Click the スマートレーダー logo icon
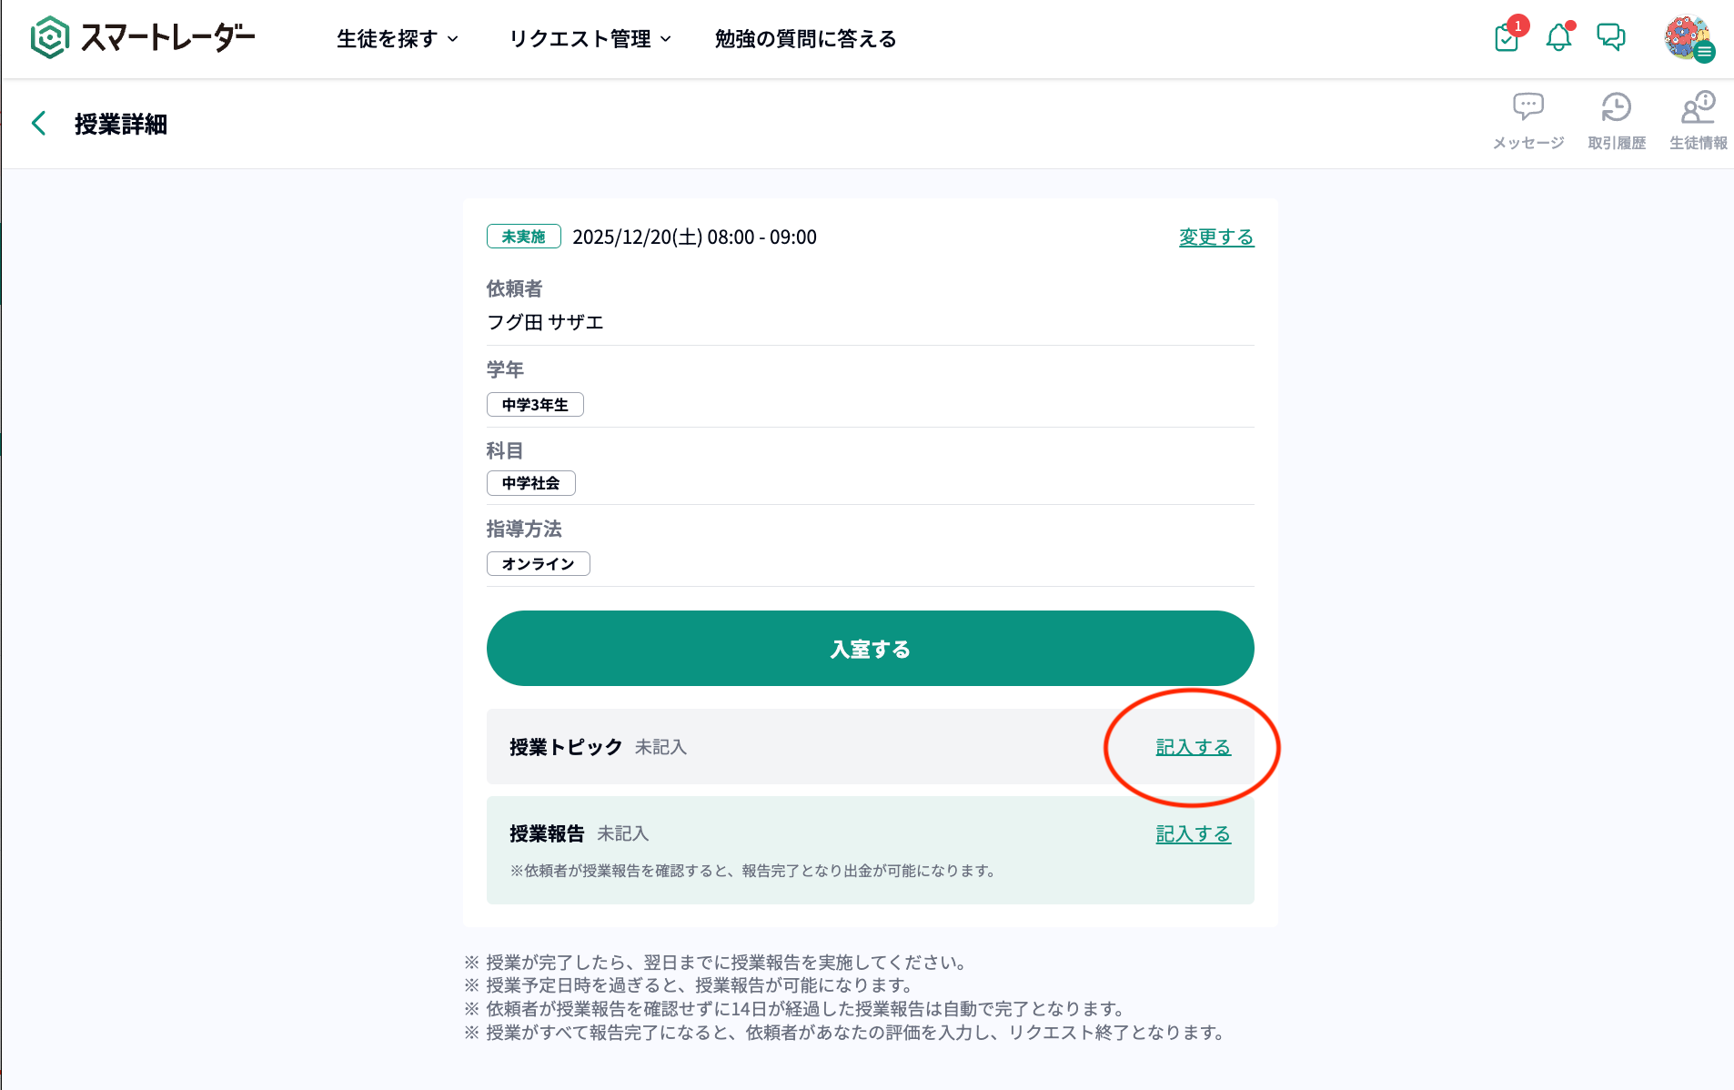Image resolution: width=1734 pixels, height=1090 pixels. tap(50, 38)
